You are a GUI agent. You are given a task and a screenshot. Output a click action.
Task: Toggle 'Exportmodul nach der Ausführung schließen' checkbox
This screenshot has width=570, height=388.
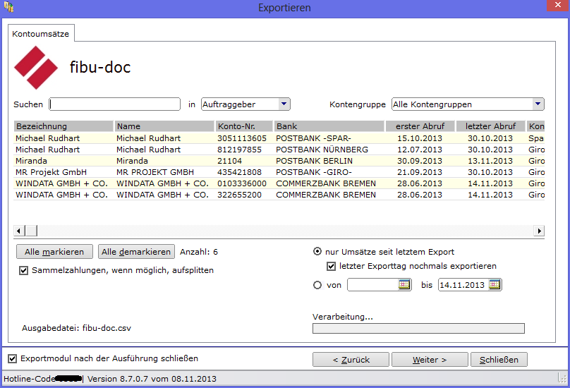13,358
